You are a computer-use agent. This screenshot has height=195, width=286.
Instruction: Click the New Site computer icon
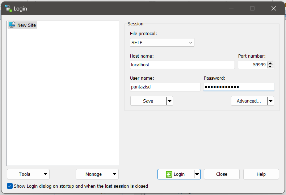12,25
